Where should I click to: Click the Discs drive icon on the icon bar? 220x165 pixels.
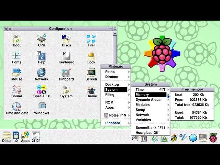coord(7,137)
